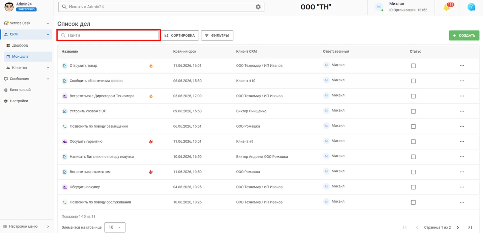Viewport: 483px width, 233px height.
Task: Click the fire priority icon for Отгрузить товар
Action: (x=151, y=66)
